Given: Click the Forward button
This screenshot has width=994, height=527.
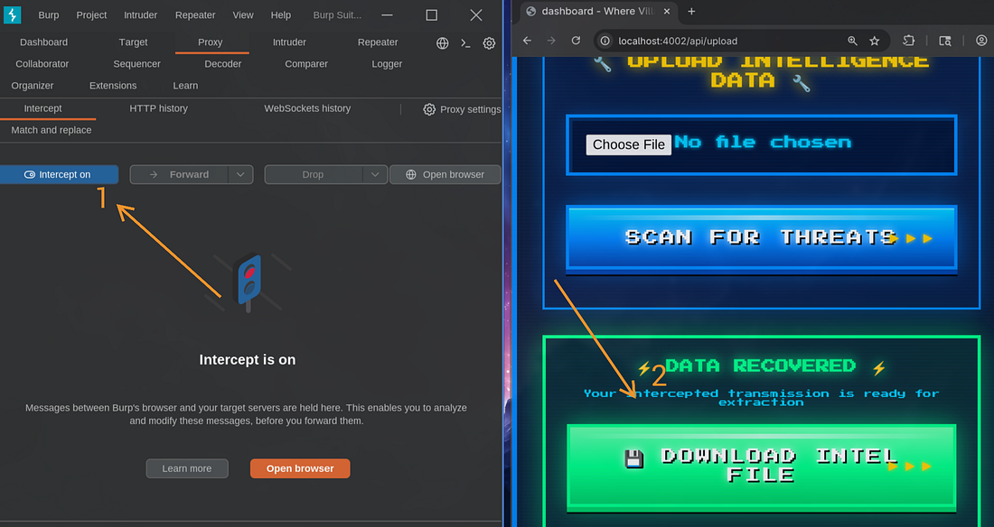Looking at the screenshot, I should coord(180,174).
